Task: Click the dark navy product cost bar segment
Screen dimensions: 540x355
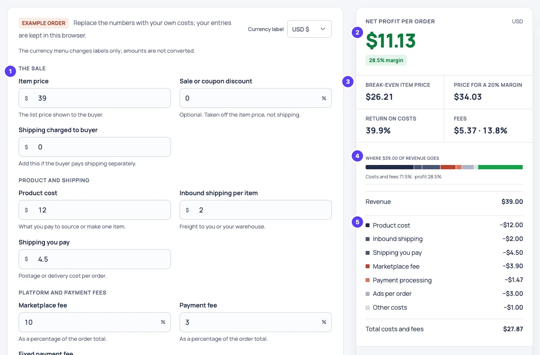Action: [x=389, y=167]
